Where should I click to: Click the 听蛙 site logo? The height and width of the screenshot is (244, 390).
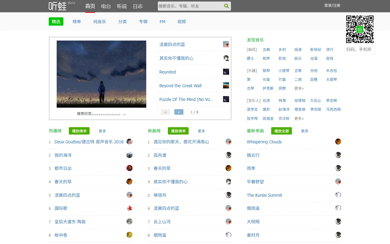click(57, 6)
